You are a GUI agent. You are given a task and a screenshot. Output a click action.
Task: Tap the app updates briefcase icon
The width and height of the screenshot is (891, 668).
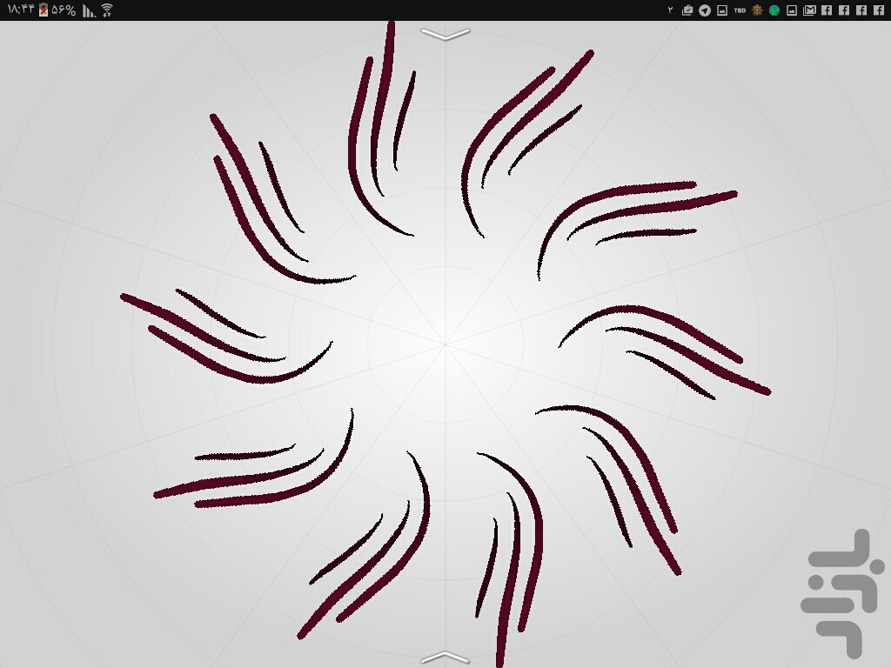(x=687, y=10)
